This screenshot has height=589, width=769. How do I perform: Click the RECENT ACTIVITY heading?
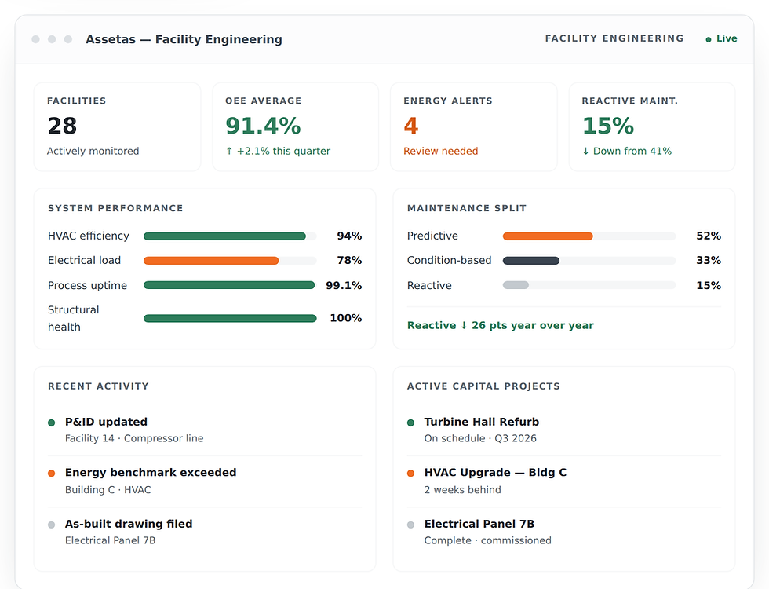pos(98,386)
